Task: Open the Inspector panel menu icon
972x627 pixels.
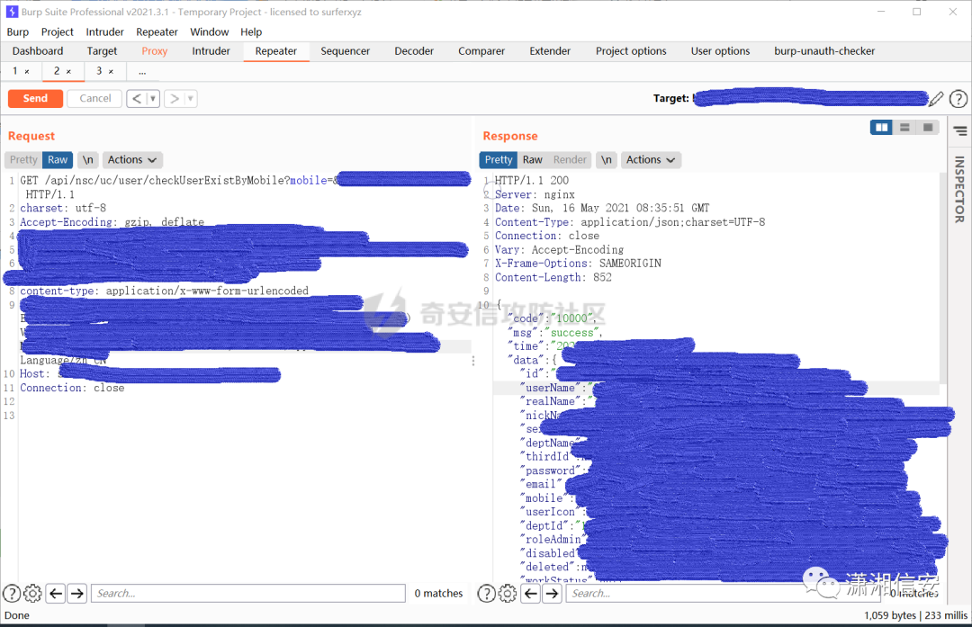Action: click(960, 130)
